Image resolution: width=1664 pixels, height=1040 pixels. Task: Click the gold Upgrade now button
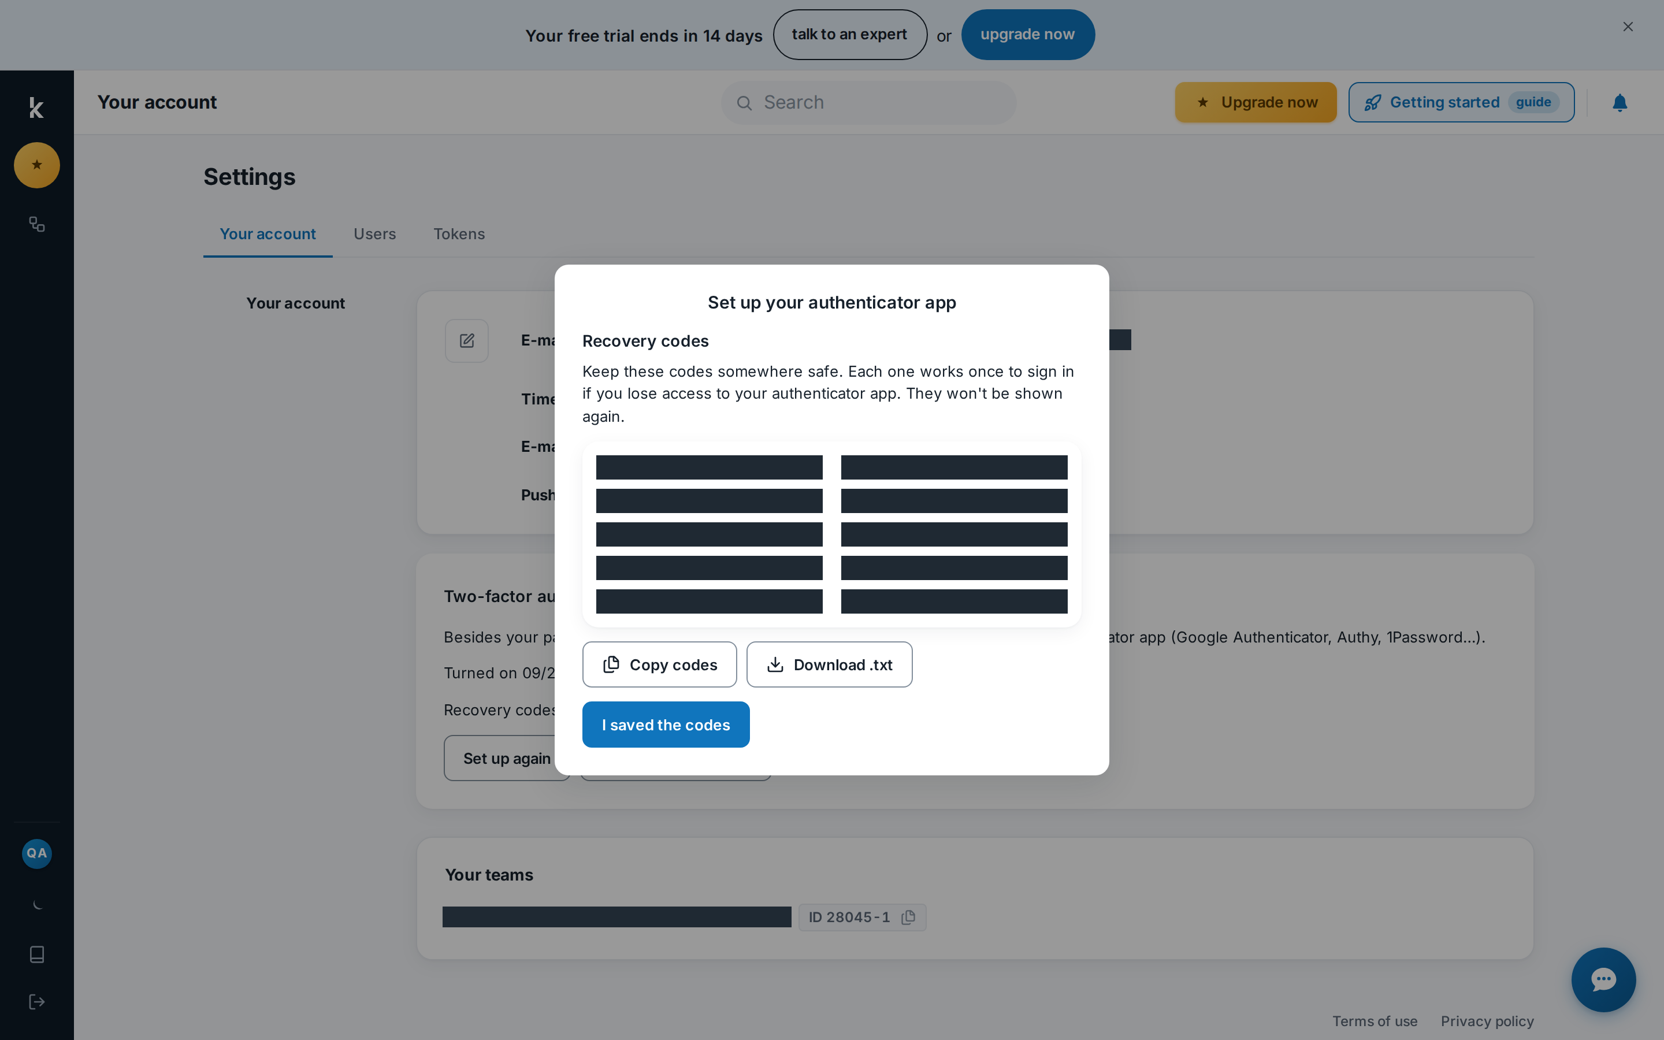click(x=1256, y=102)
